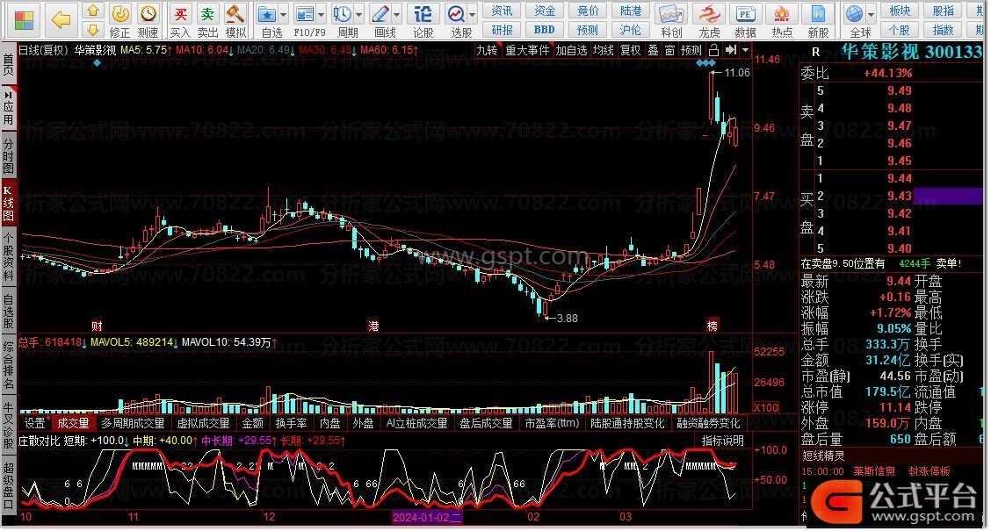The height and width of the screenshot is (531, 991).
Task: Click the 修正 refresh icon
Action: tap(119, 14)
